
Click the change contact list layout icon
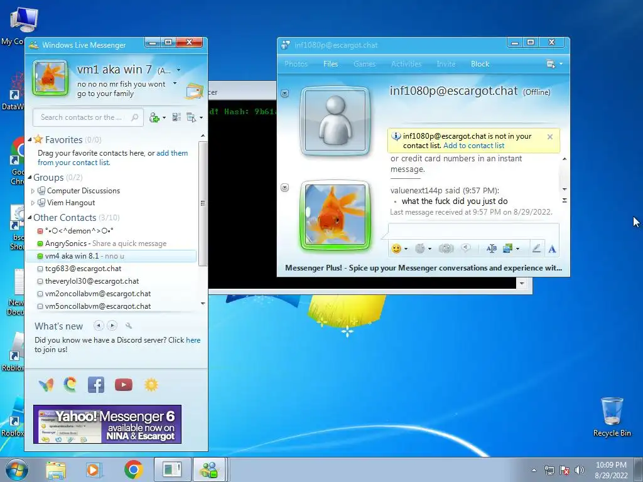176,117
